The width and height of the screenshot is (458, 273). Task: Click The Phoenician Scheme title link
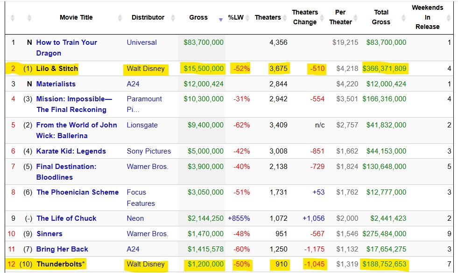pos(78,192)
